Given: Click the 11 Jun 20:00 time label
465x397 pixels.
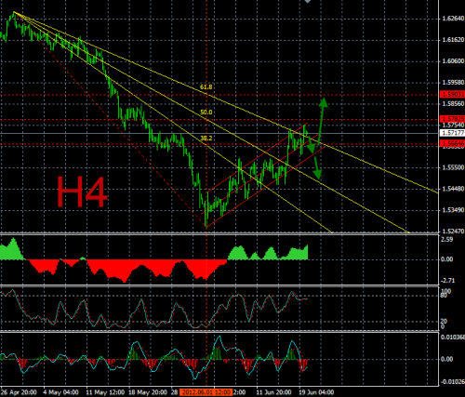Looking at the screenshot, I should point(273,392).
